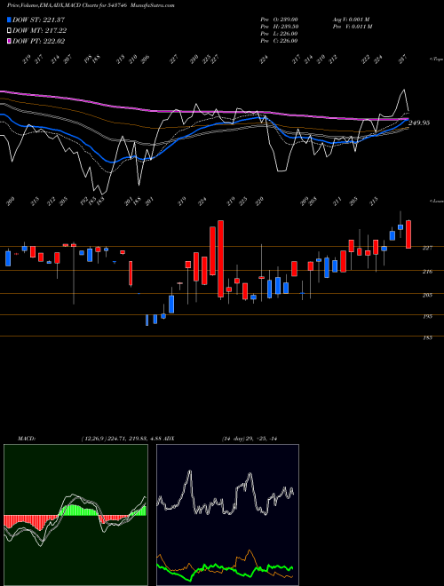This screenshot has width=444, height=586.
Task: Click the 195 price axis label
Action: pyautogui.click(x=428, y=316)
